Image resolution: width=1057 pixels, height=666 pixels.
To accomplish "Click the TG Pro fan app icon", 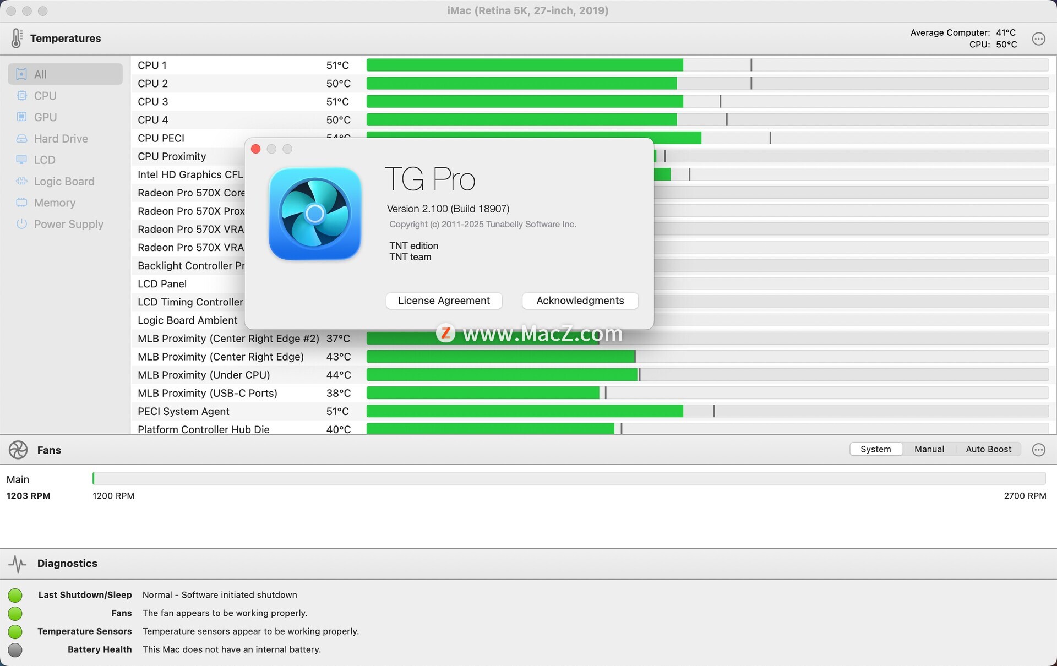I will (314, 214).
